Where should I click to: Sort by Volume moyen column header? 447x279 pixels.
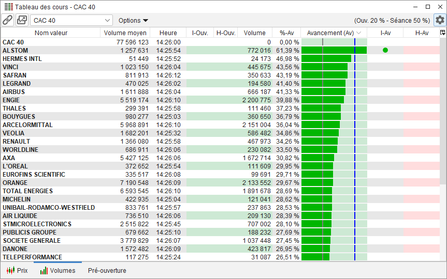pyautogui.click(x=125, y=33)
